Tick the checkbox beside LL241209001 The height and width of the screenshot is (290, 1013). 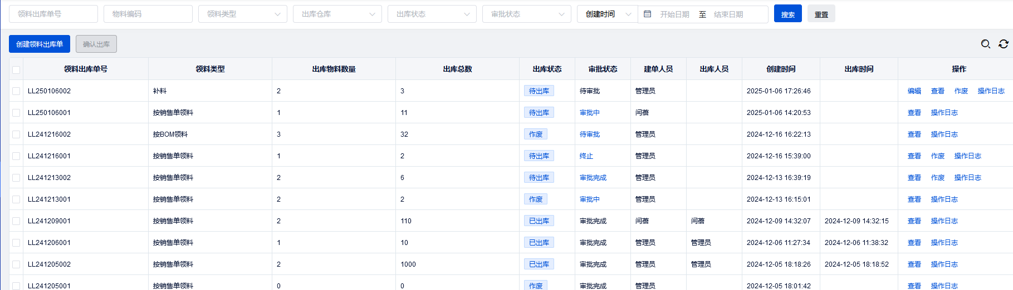click(16, 221)
